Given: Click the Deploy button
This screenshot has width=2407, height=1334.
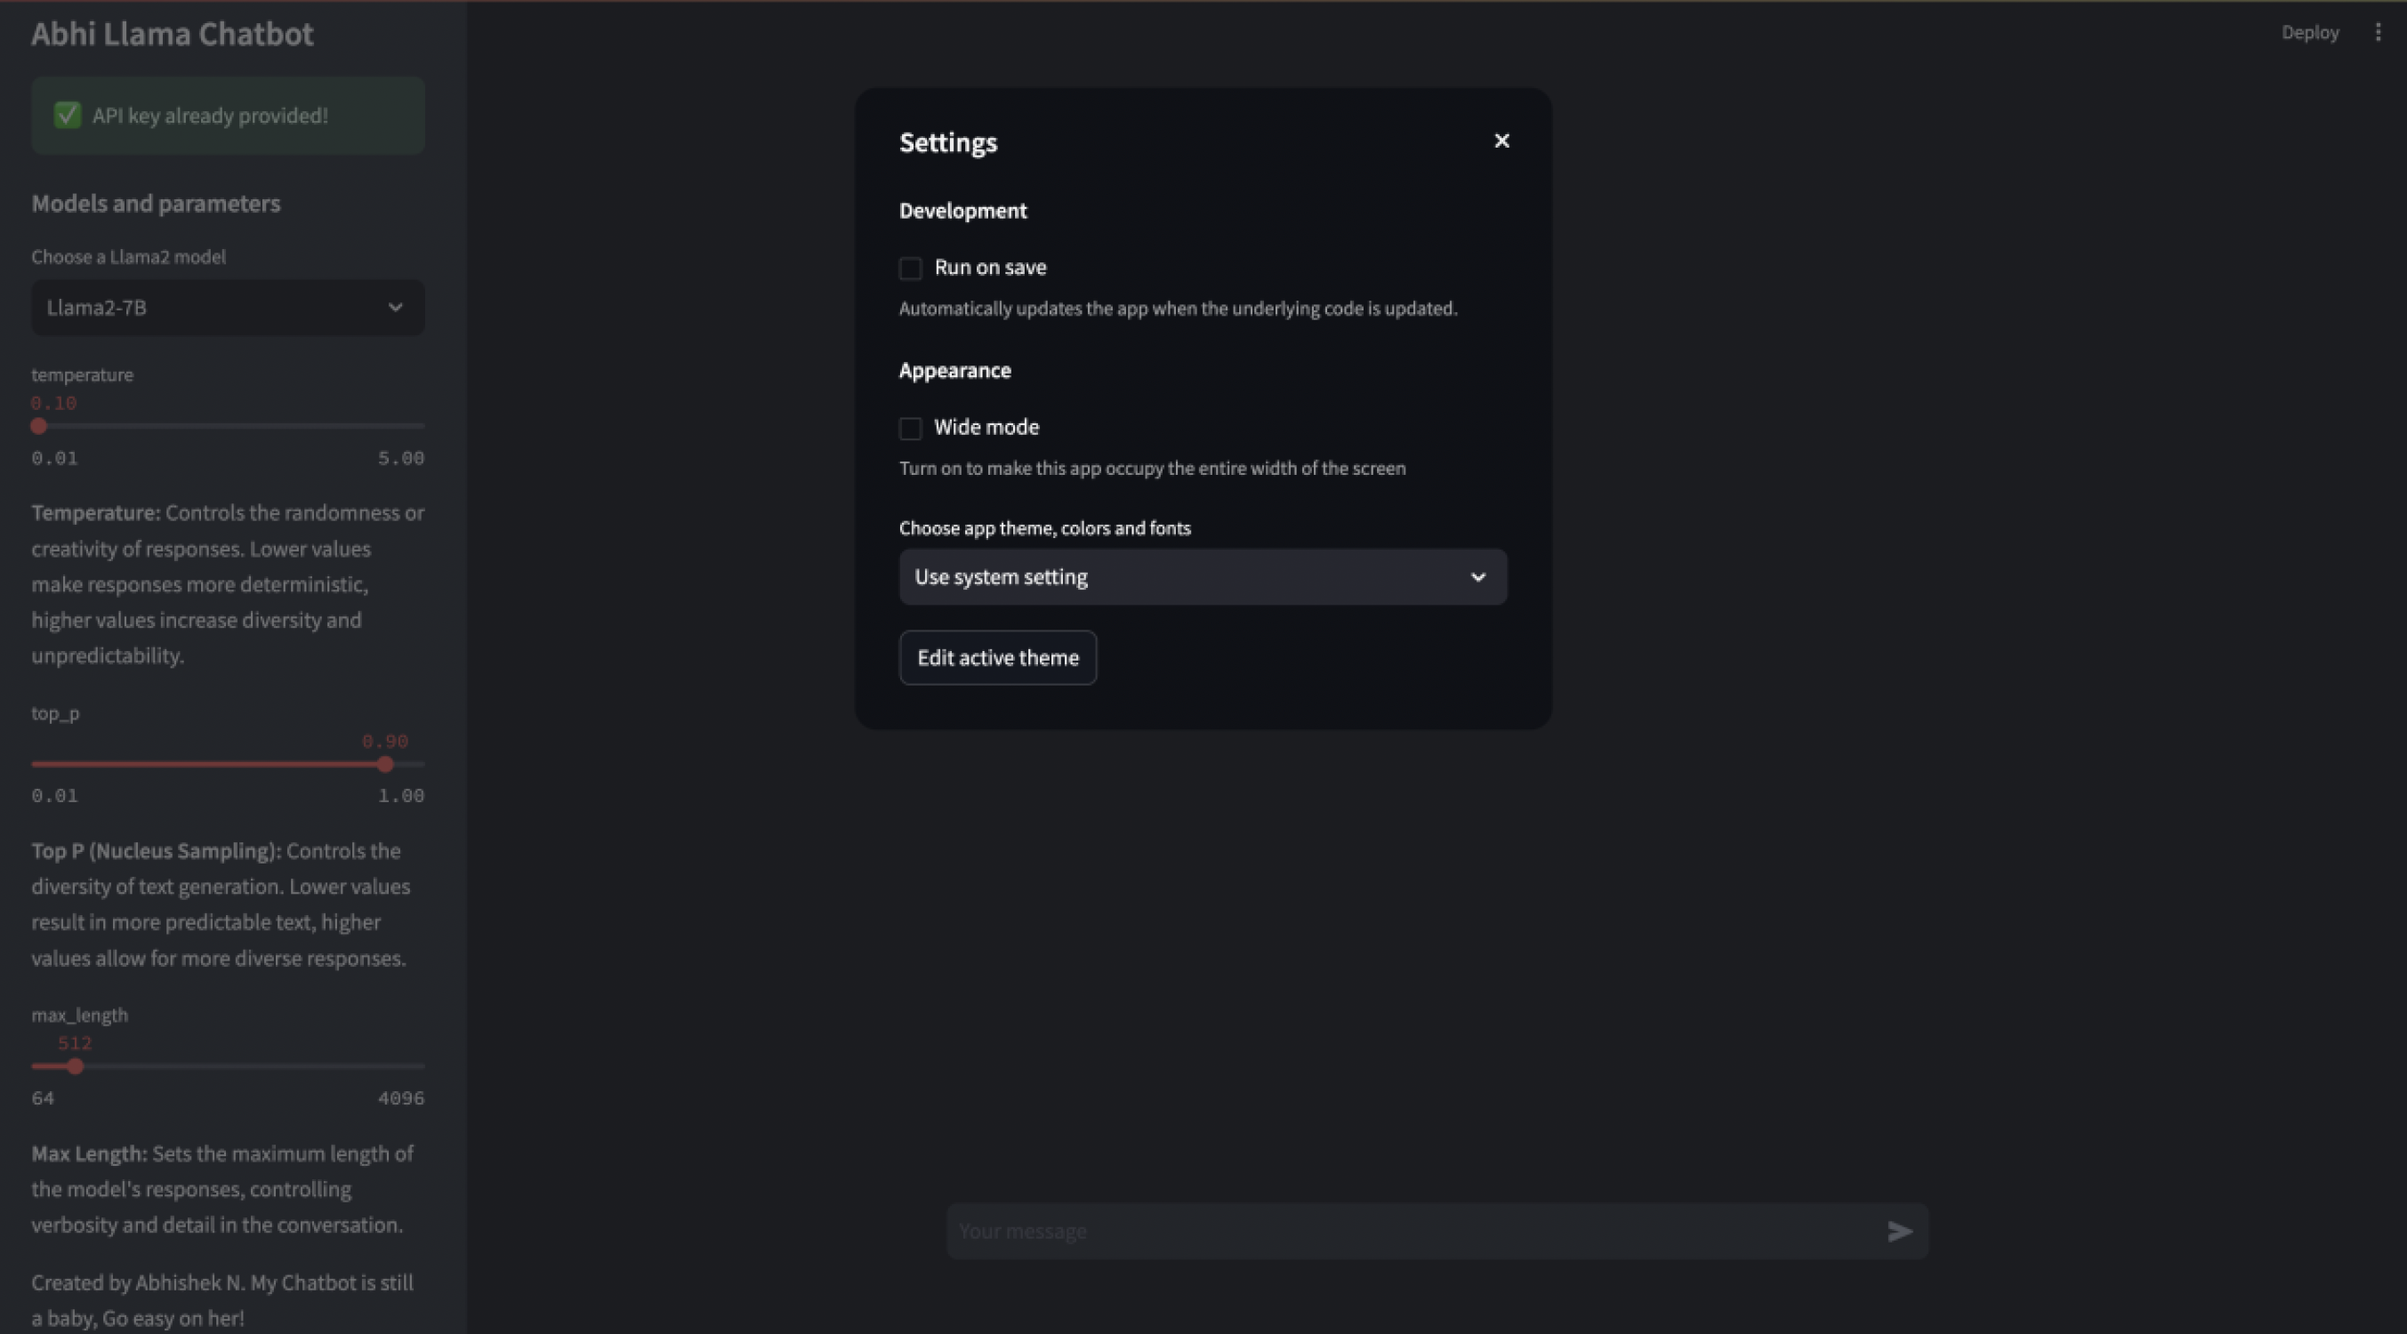Looking at the screenshot, I should (x=2310, y=33).
